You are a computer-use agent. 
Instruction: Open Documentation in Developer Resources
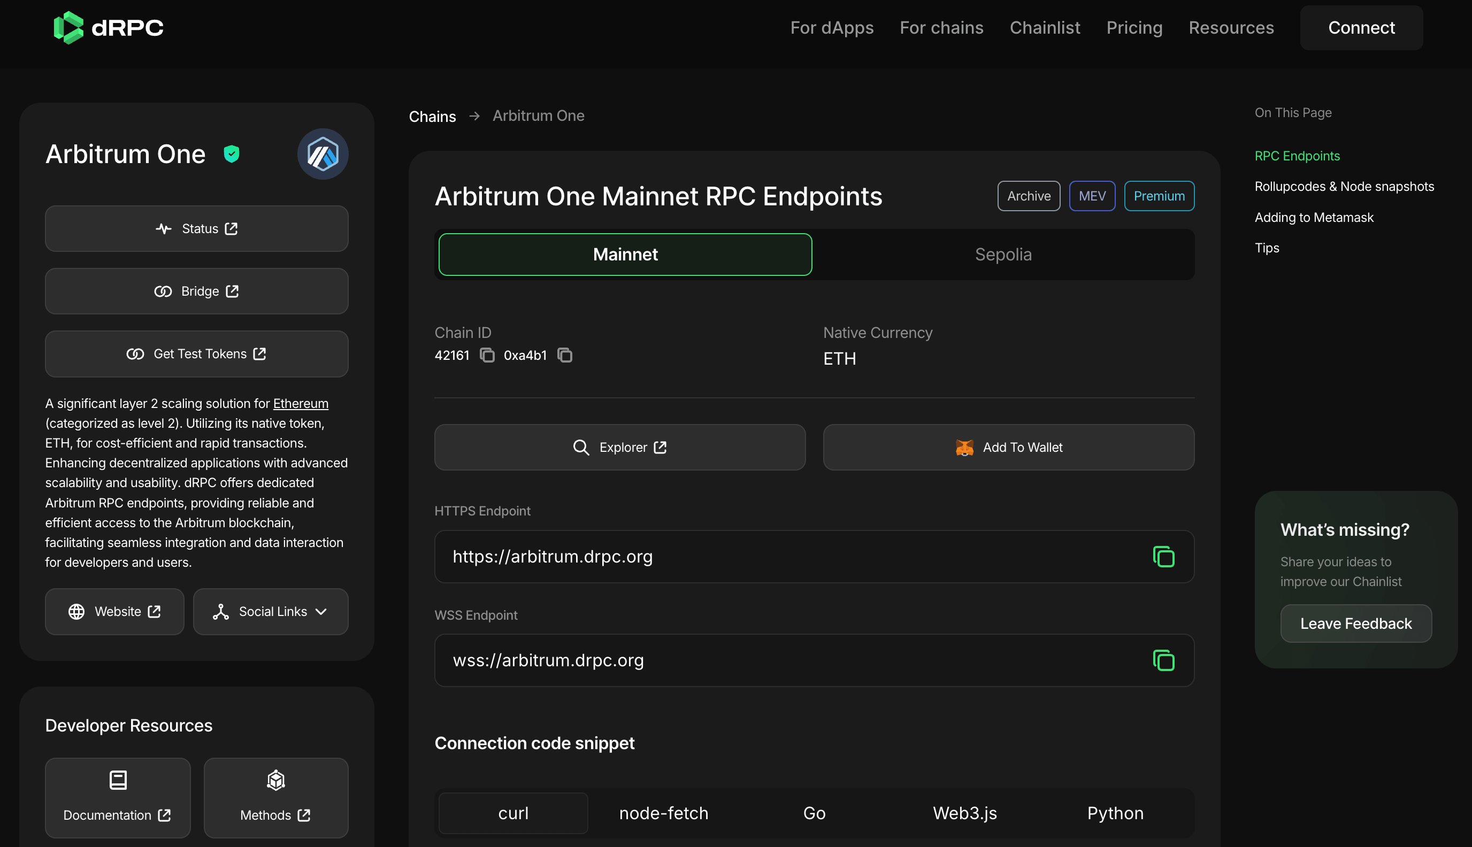(118, 798)
